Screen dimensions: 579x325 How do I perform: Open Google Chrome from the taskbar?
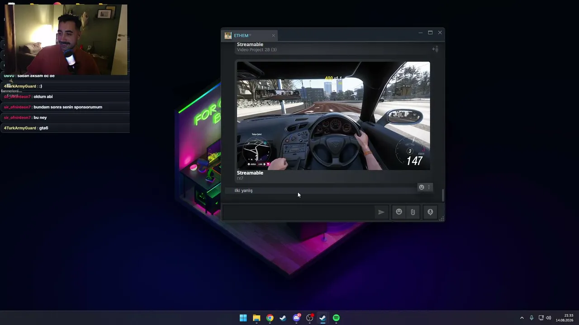(270, 318)
